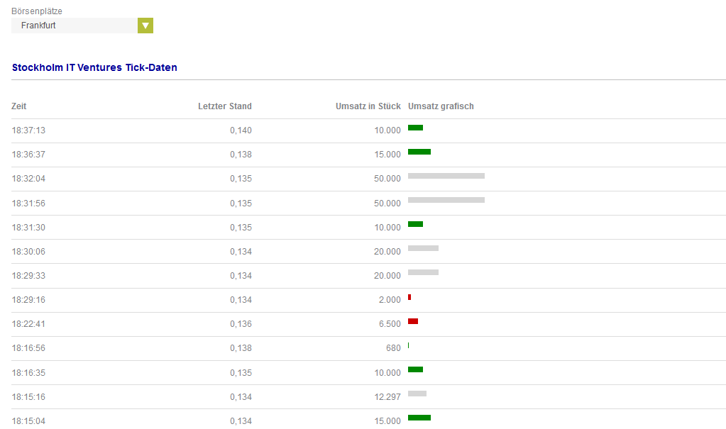The width and height of the screenshot is (726, 429).
Task: Select the time 18:29:33
Action: (28, 275)
